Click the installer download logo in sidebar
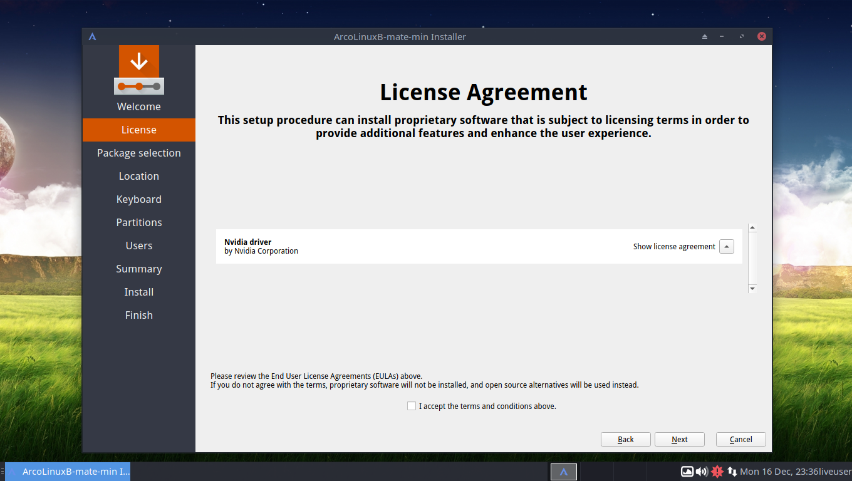This screenshot has height=481, width=852. (139, 70)
